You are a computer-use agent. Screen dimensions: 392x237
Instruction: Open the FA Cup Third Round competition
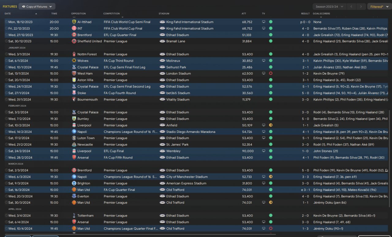tap(119, 61)
